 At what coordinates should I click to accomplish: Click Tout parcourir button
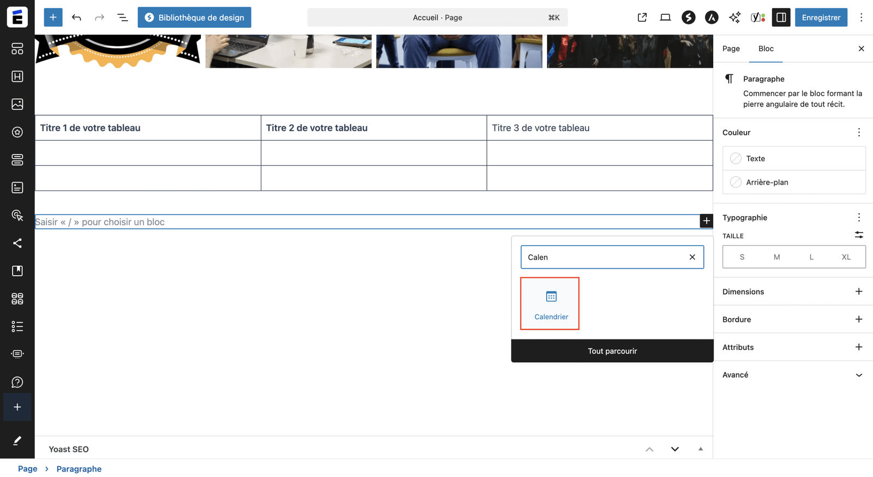(x=612, y=351)
